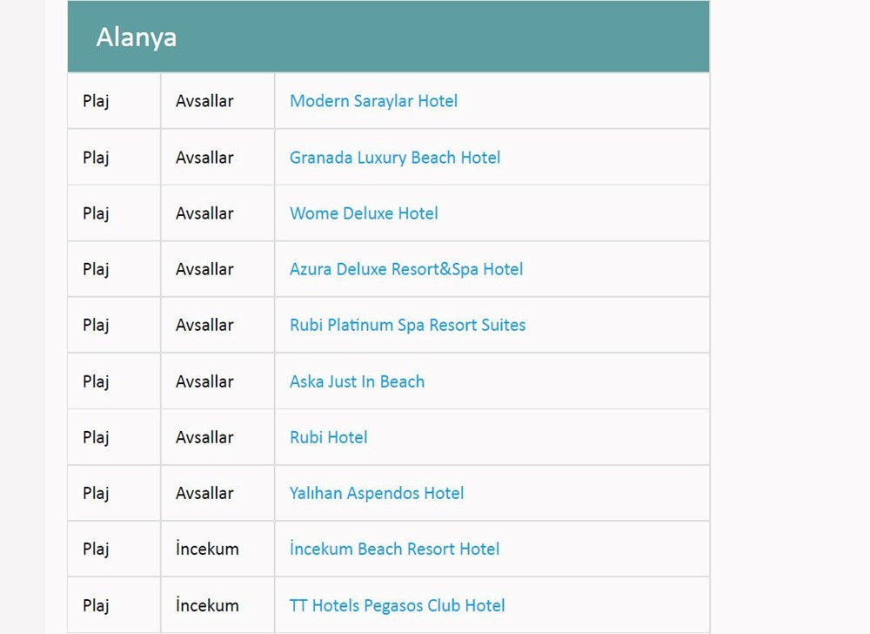Select Plaj cell in Azura Deluxe row
The width and height of the screenshot is (870, 634).
pyautogui.click(x=96, y=269)
